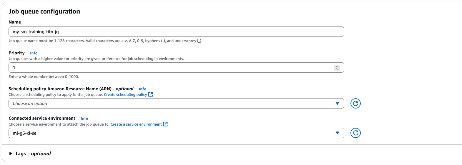Open the ml-g5-xl-se service environment dropdown
This screenshot has width=462, height=165.
pyautogui.click(x=176, y=133)
